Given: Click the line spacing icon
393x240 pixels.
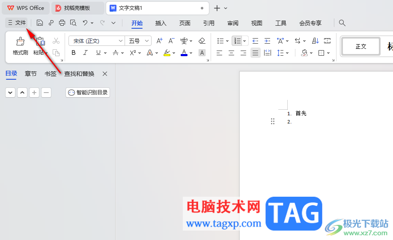Looking at the screenshot, I should point(280,53).
